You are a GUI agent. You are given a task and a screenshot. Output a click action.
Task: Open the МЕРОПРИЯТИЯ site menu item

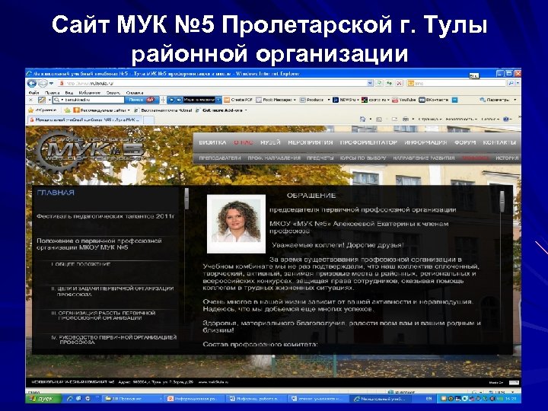(310, 142)
